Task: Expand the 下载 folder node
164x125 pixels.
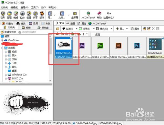Action: pyautogui.click(x=6, y=63)
